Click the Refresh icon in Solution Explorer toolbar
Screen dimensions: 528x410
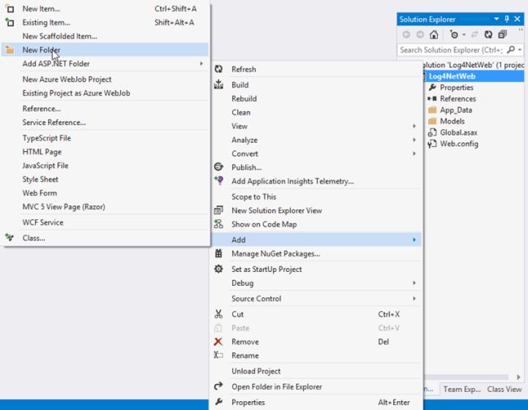(x=488, y=34)
